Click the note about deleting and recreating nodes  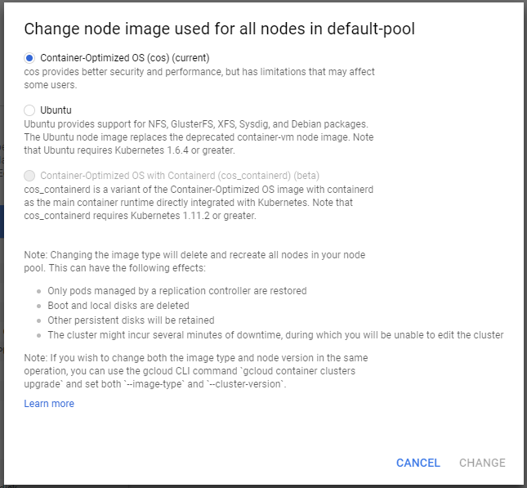pos(193,262)
